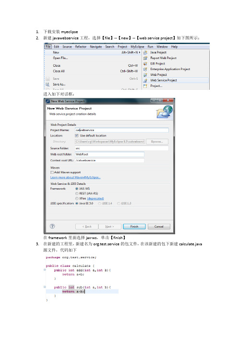
Task: Expand the New submenu entry
Action: point(93,52)
